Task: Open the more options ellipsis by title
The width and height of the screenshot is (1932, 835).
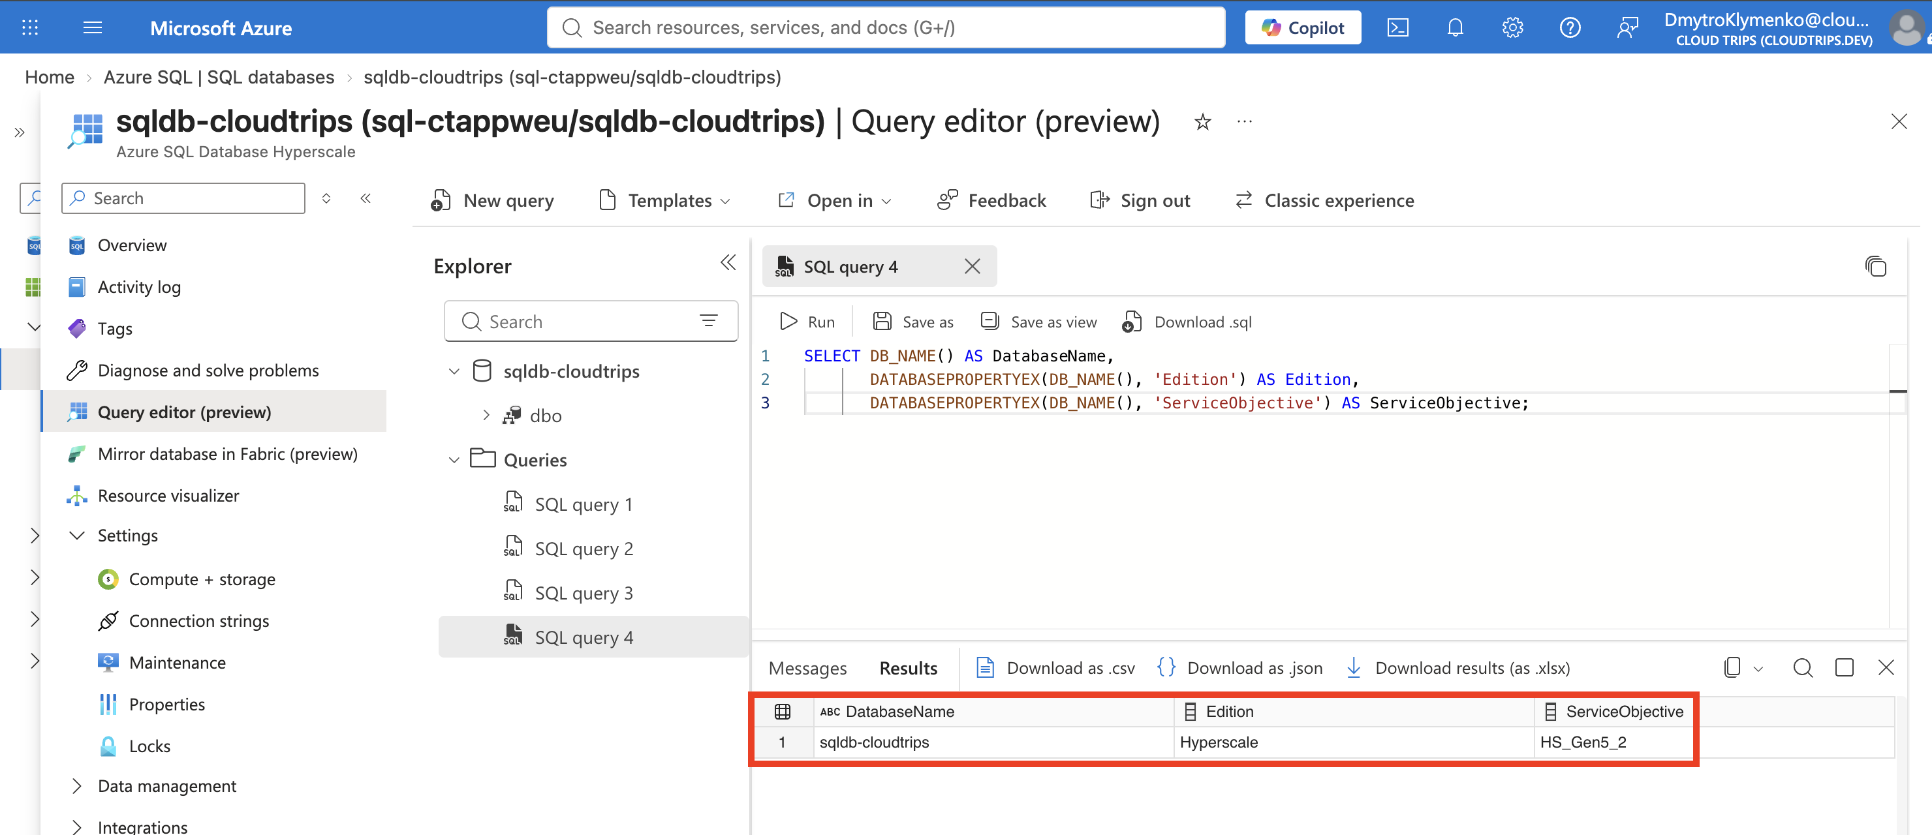Action: pos(1244,121)
